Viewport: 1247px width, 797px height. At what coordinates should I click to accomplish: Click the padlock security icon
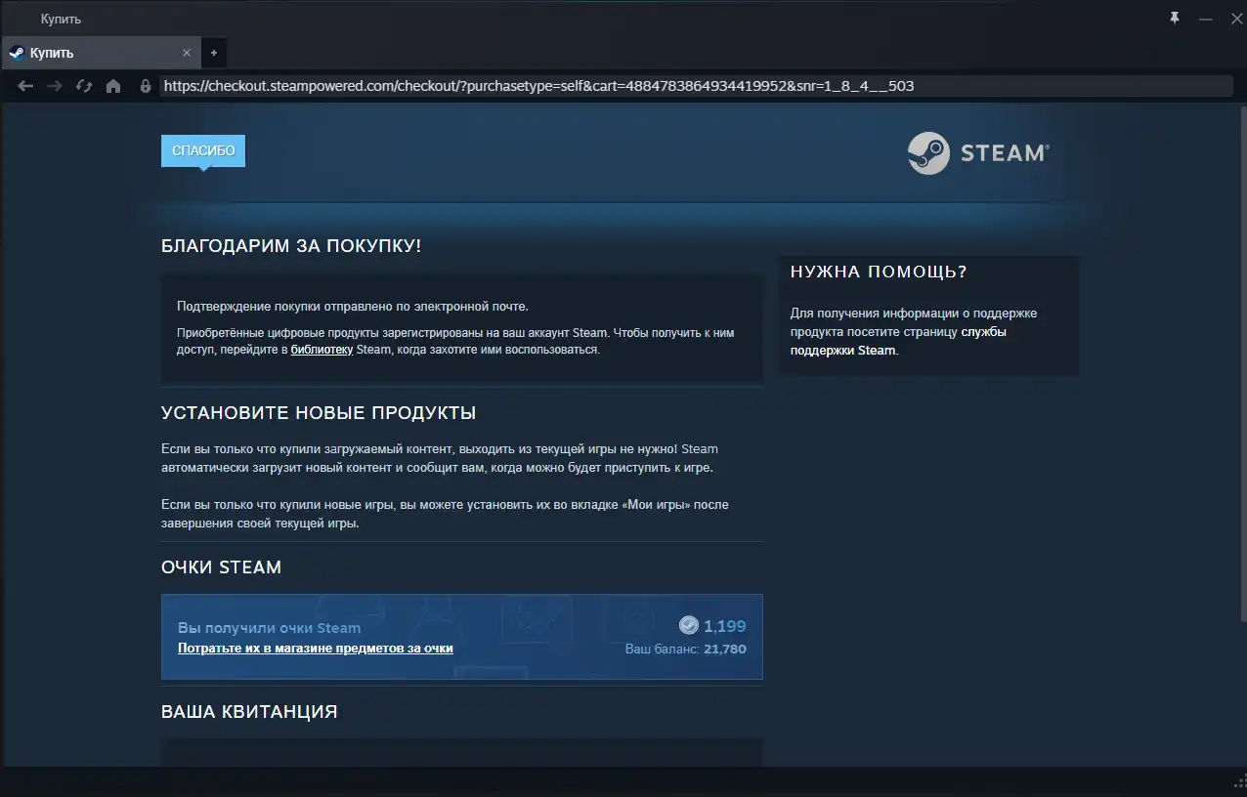tap(146, 86)
